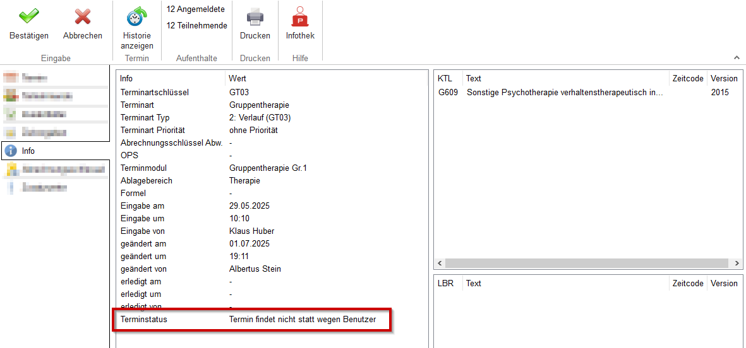Click the 12 Teilnehmende label
This screenshot has width=746, height=348.
coord(196,25)
